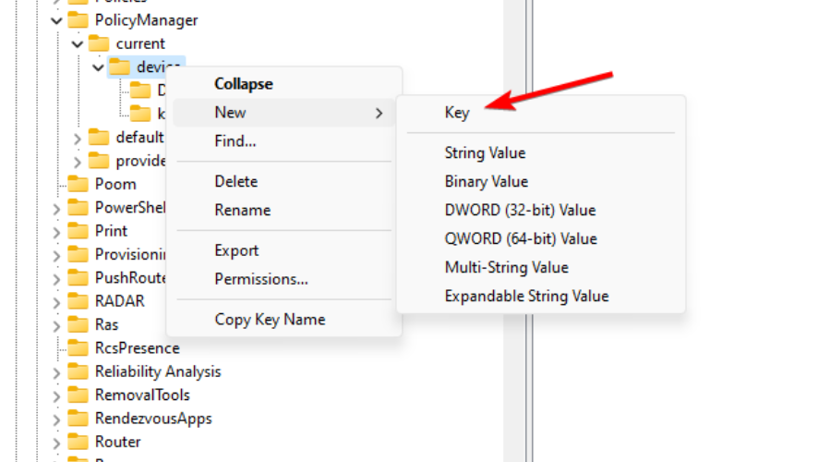Select the RcsPresence folder icon

[78, 348]
